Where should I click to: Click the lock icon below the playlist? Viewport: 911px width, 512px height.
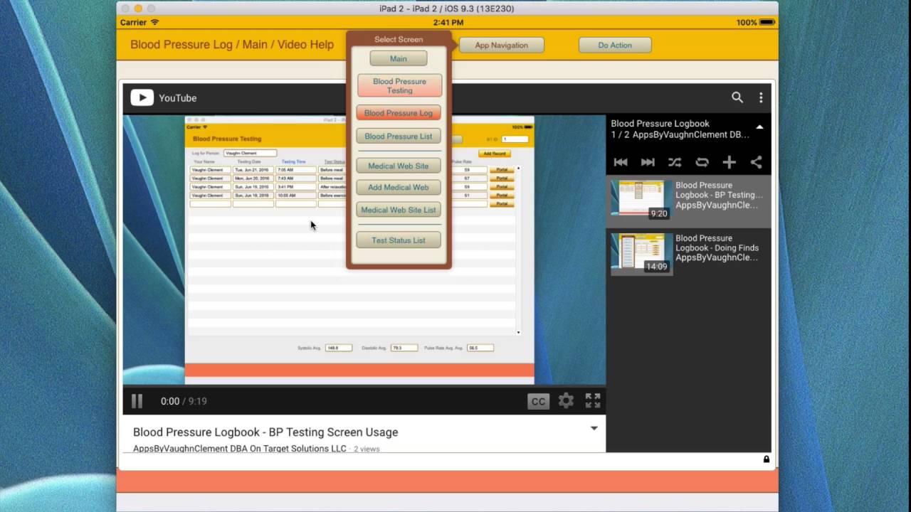(767, 459)
